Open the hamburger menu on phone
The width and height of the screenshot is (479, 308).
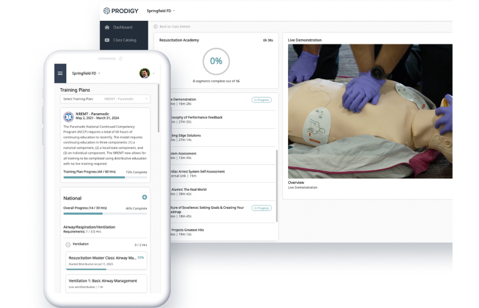[60, 73]
